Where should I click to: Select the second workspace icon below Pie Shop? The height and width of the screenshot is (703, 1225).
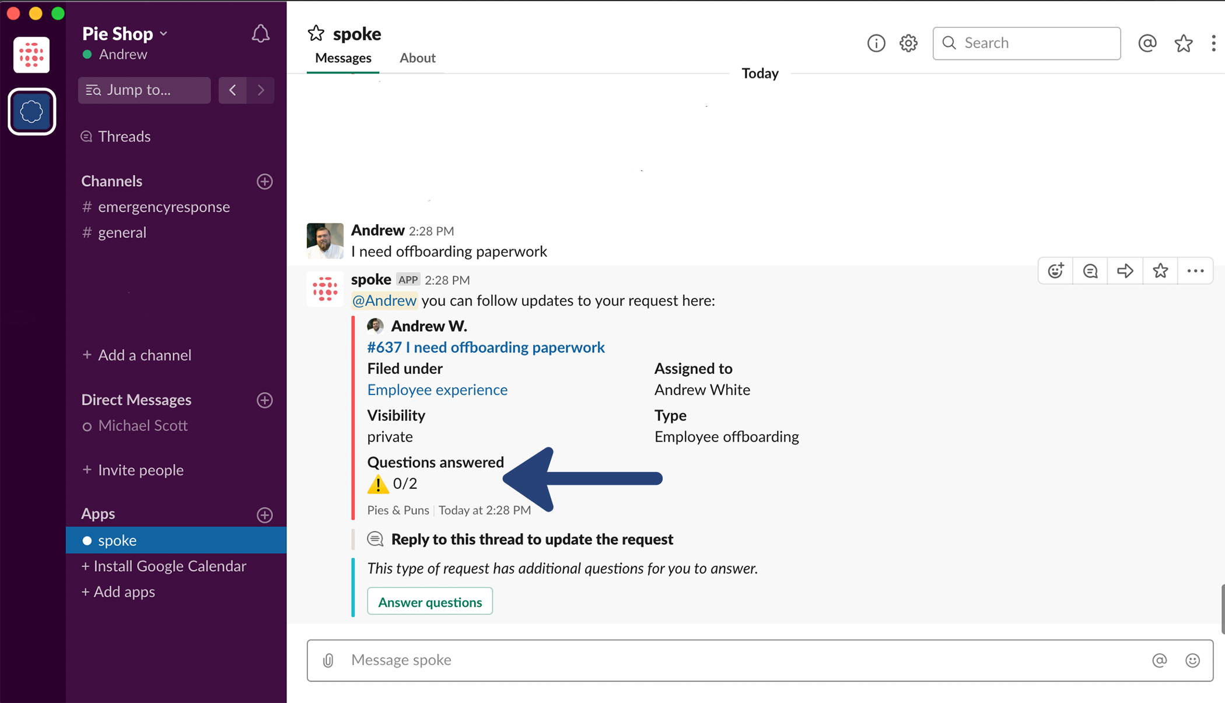32,111
